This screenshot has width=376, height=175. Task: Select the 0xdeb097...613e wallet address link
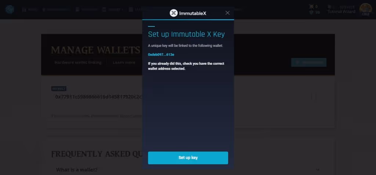point(161,55)
